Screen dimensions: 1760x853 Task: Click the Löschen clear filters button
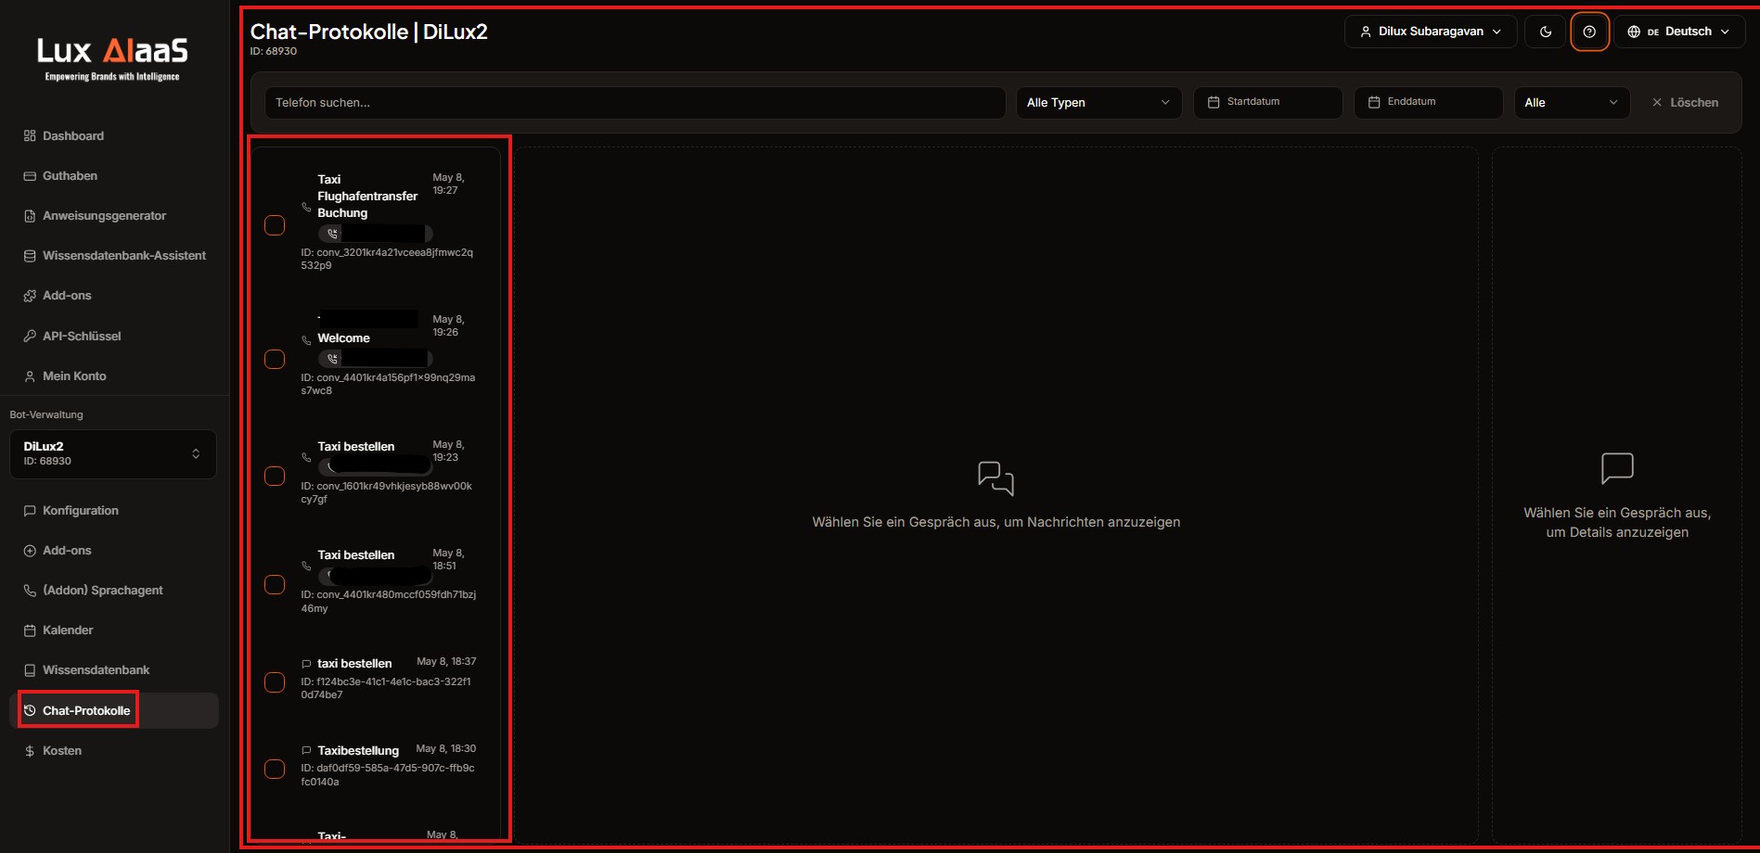pos(1685,102)
